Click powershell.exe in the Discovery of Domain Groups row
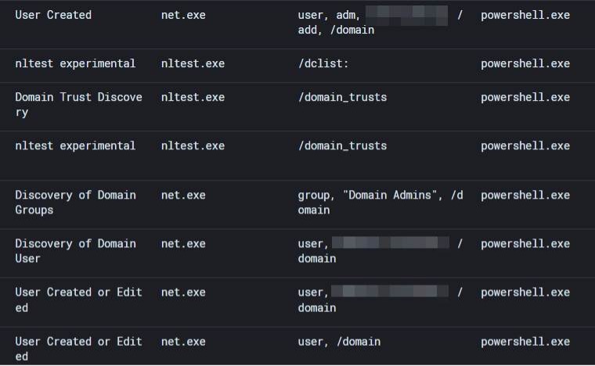The width and height of the screenshot is (595, 366). pyautogui.click(x=525, y=195)
